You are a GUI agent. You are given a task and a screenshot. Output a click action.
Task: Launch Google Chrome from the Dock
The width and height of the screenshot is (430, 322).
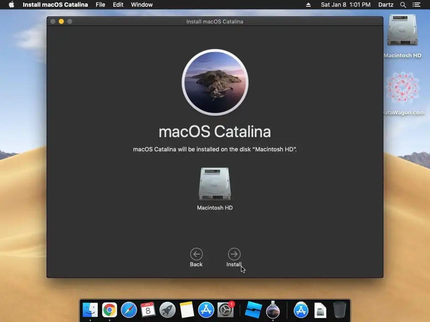click(x=110, y=310)
